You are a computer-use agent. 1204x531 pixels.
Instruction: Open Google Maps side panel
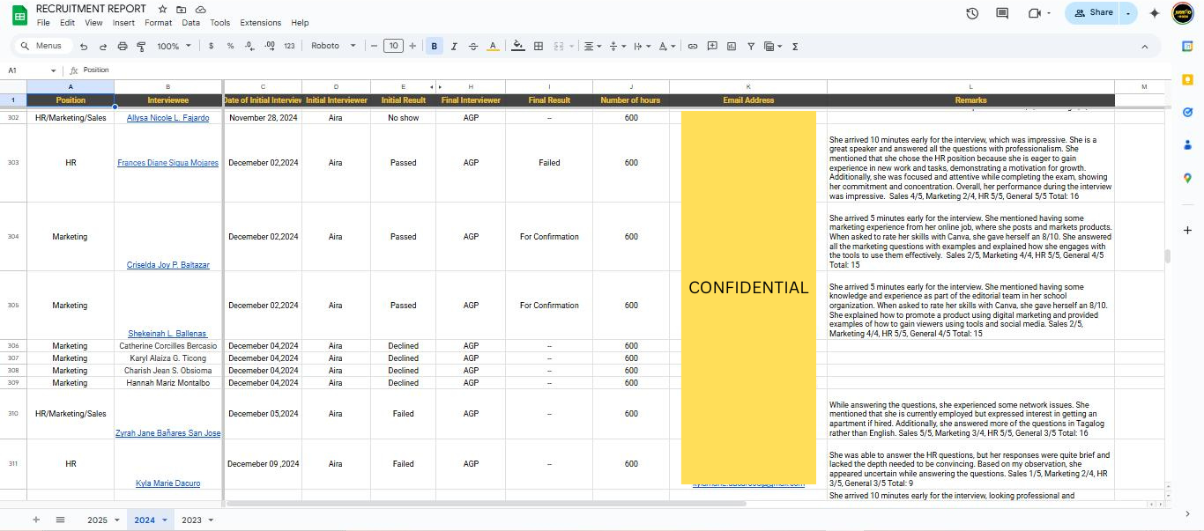pyautogui.click(x=1187, y=177)
